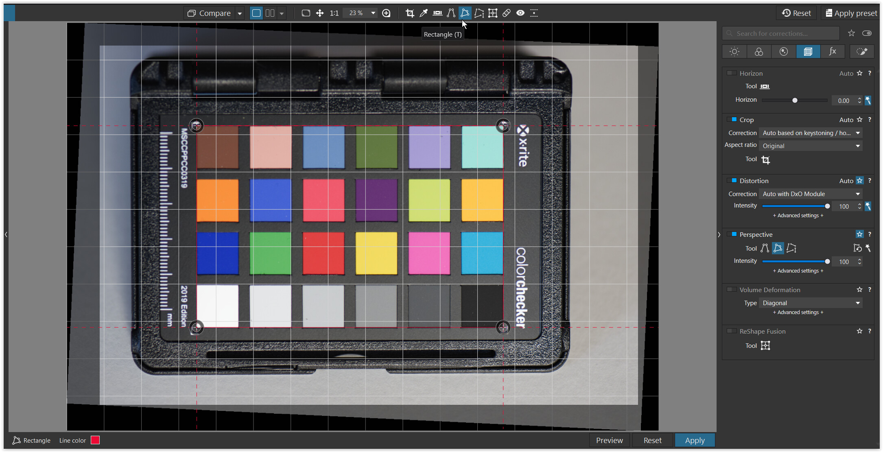883x452 pixels.
Task: Click the Horizon tool icon in Horizon panel
Action: [765, 86]
